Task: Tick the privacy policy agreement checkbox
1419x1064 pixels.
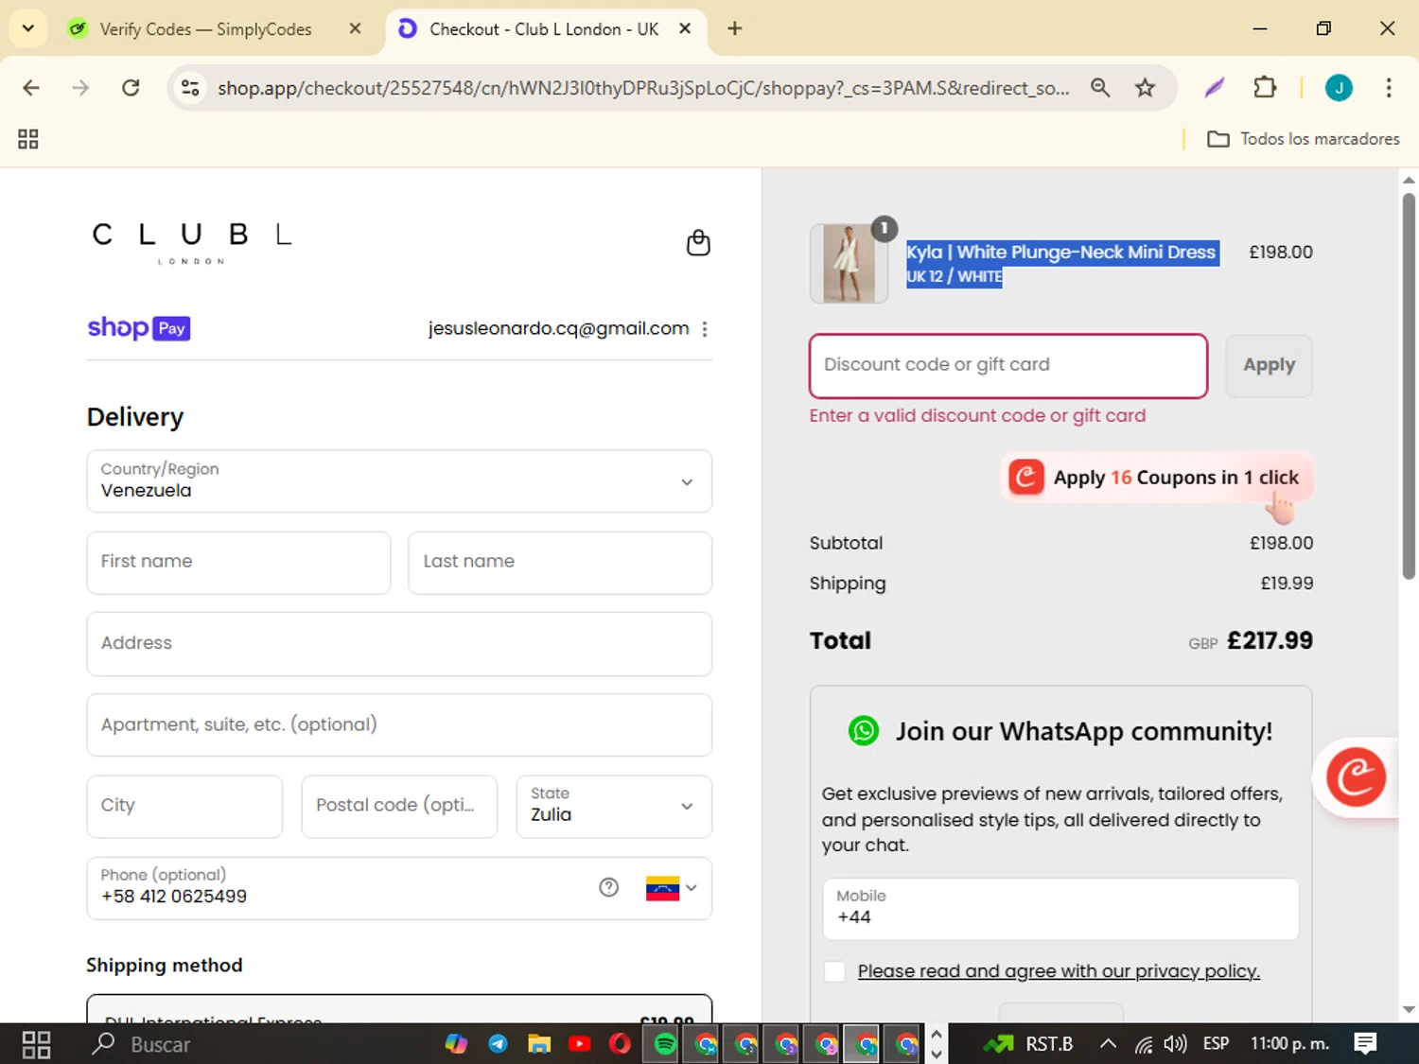Action: tap(834, 971)
